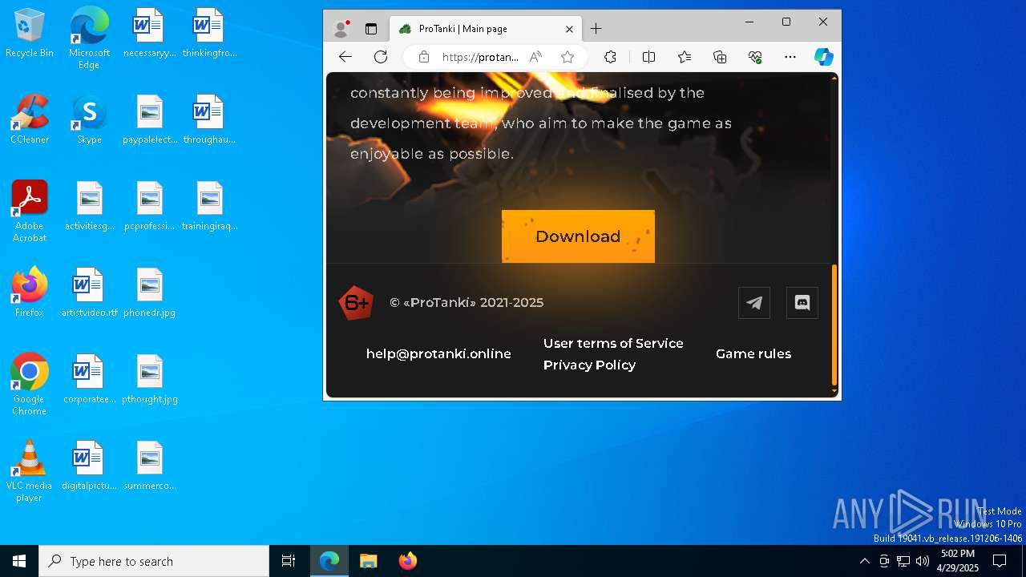Open the Edge profile icon

pyautogui.click(x=341, y=29)
